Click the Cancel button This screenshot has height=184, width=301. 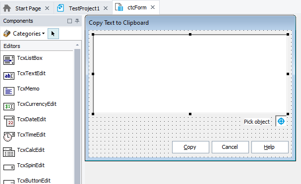click(x=230, y=147)
